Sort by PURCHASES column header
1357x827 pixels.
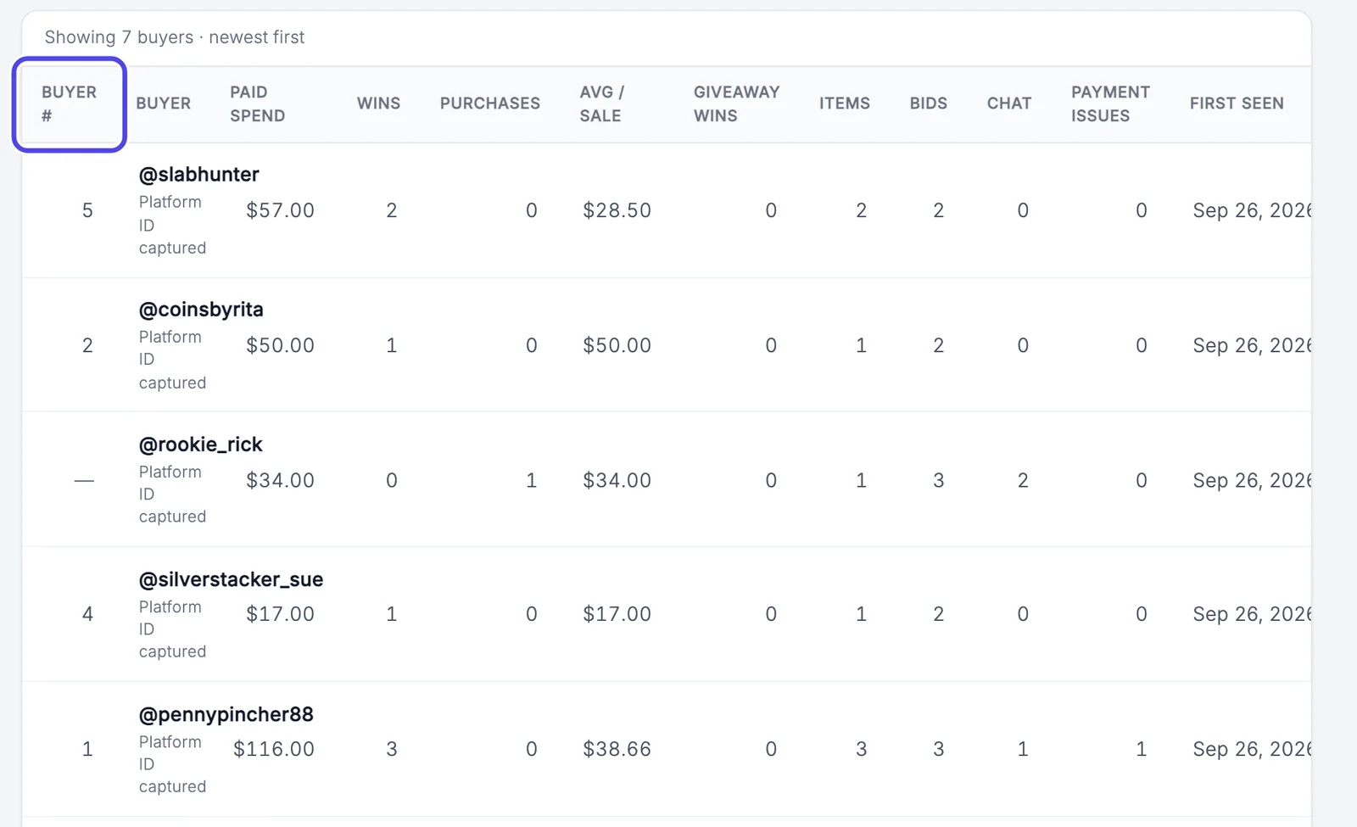click(x=489, y=103)
